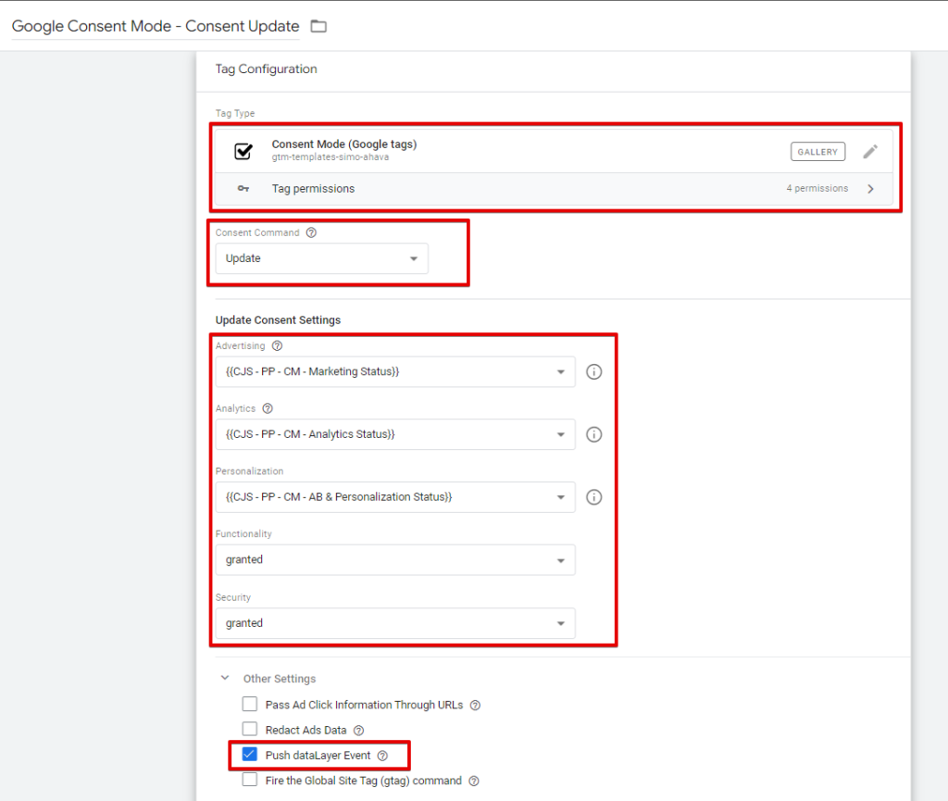The width and height of the screenshot is (948, 801).
Task: Open the Advertising Marketing Status dropdown
Action: [x=395, y=371]
